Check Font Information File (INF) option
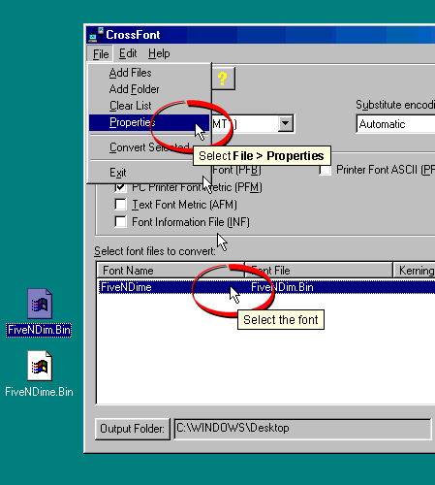Image resolution: width=435 pixels, height=485 pixels. 120,222
